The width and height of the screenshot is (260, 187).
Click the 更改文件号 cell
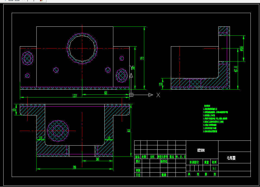point(162,157)
